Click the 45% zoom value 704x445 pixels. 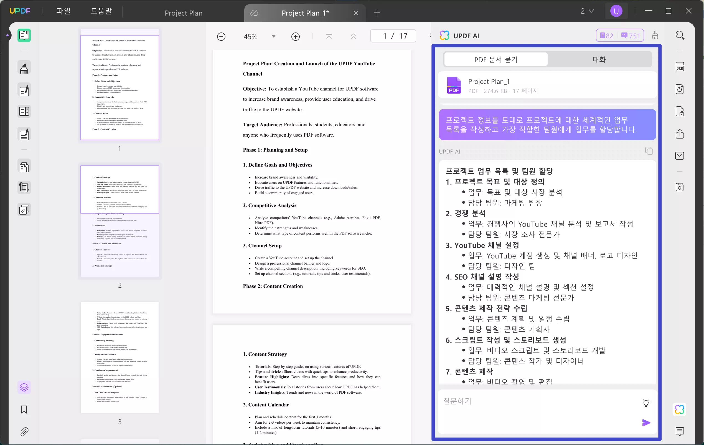[251, 37]
